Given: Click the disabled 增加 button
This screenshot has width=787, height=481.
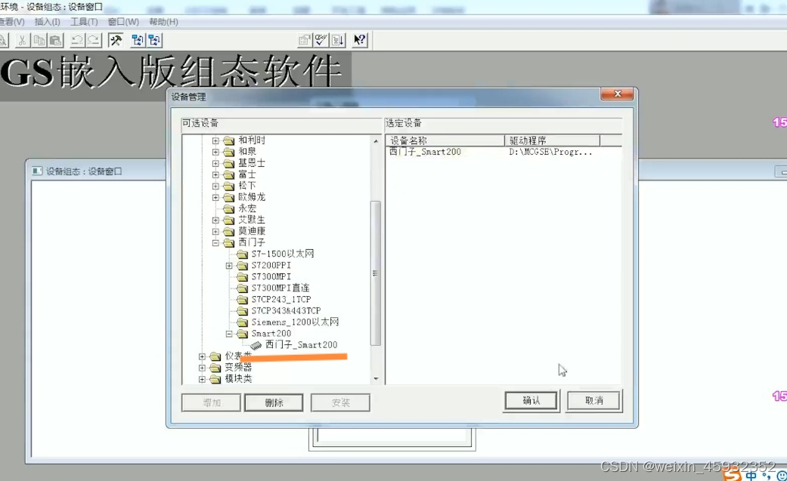Looking at the screenshot, I should 212,402.
